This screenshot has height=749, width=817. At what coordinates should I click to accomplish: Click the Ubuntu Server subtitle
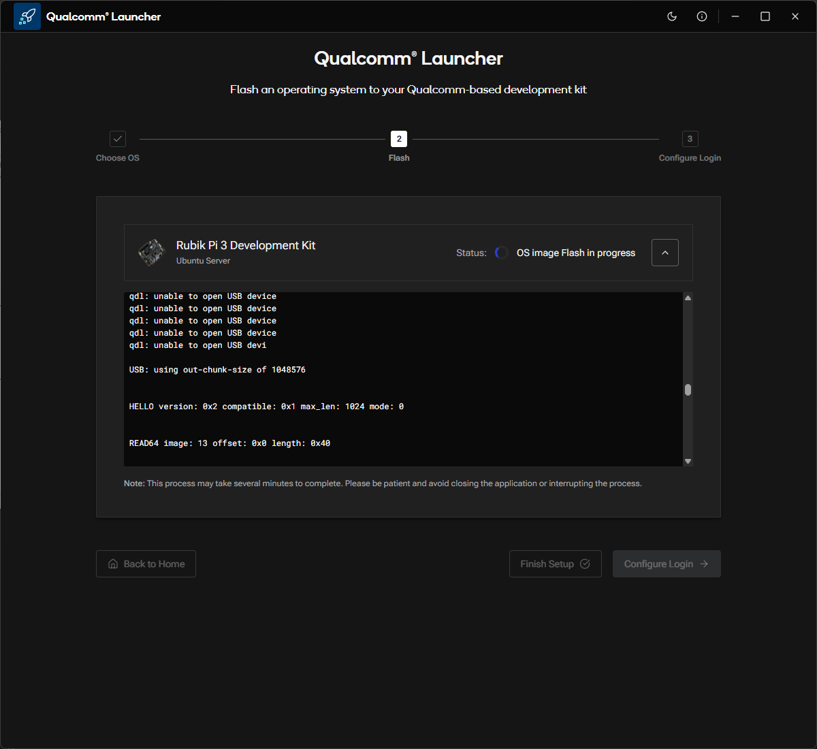click(203, 261)
